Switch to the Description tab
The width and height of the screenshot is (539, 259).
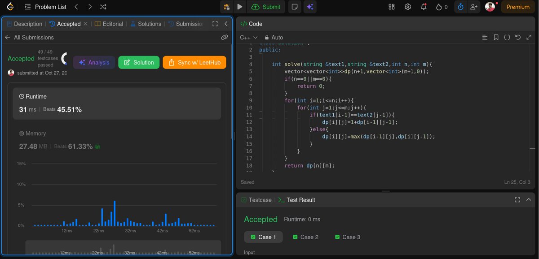(x=25, y=24)
